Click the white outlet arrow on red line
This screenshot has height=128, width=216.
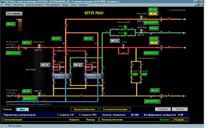pyautogui.click(x=184, y=48)
